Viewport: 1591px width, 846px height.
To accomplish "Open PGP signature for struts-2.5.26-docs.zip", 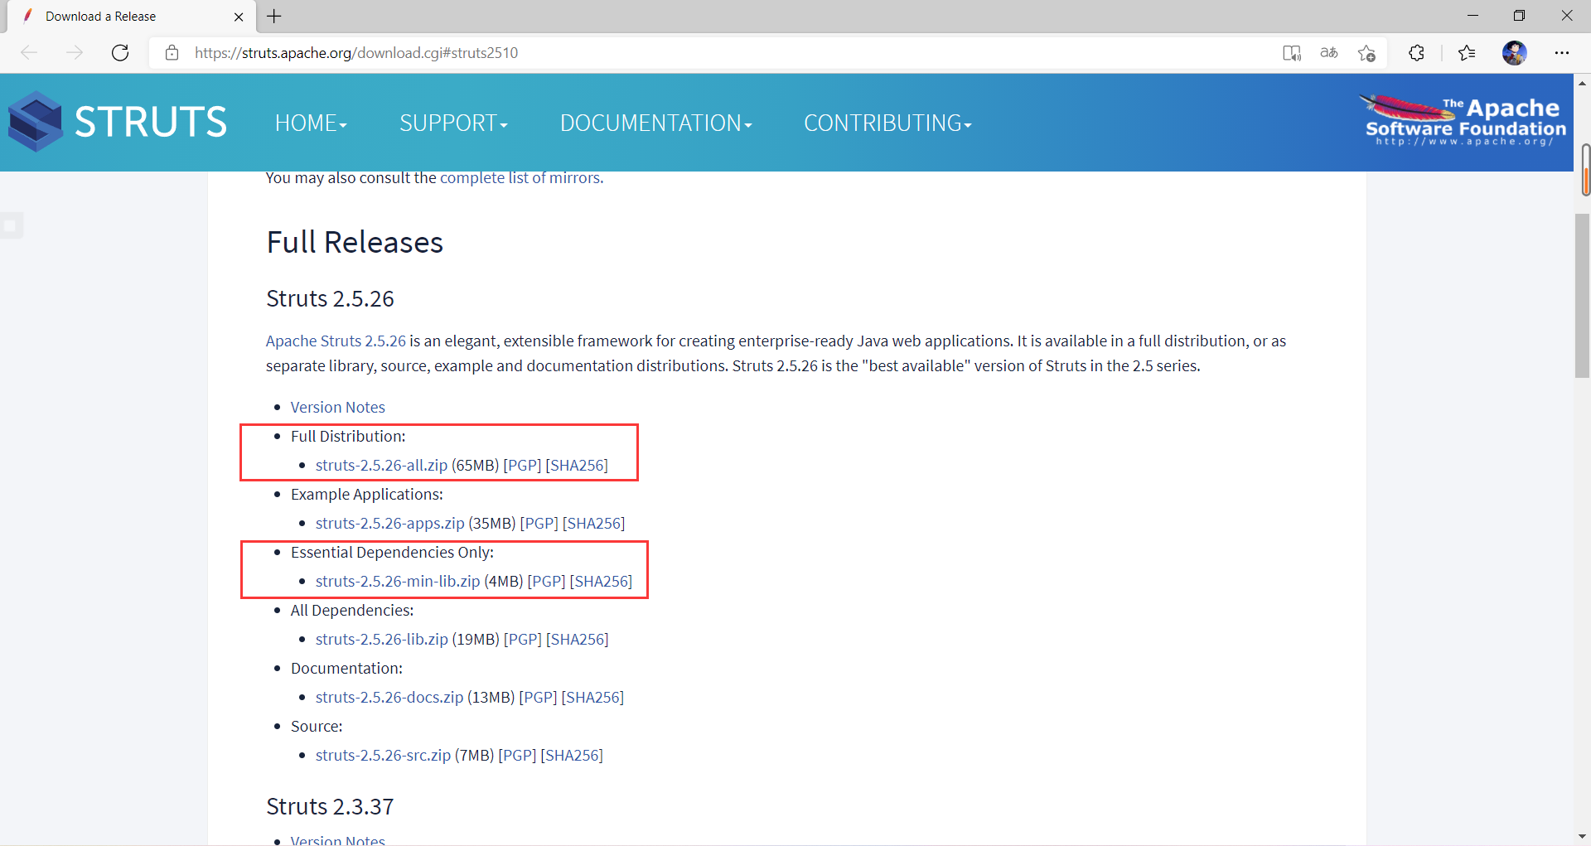I will (x=539, y=697).
